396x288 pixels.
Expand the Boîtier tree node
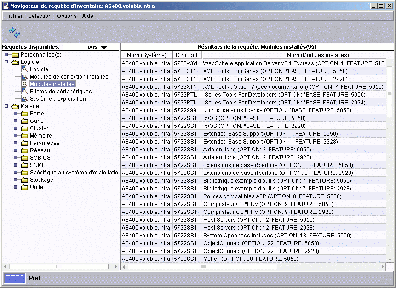tap(15, 114)
